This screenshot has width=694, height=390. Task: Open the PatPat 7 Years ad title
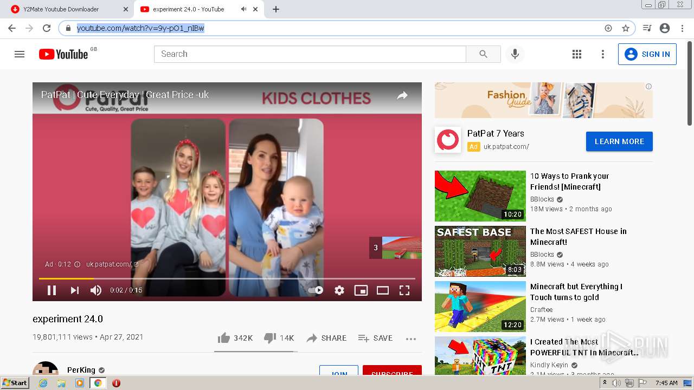click(496, 133)
